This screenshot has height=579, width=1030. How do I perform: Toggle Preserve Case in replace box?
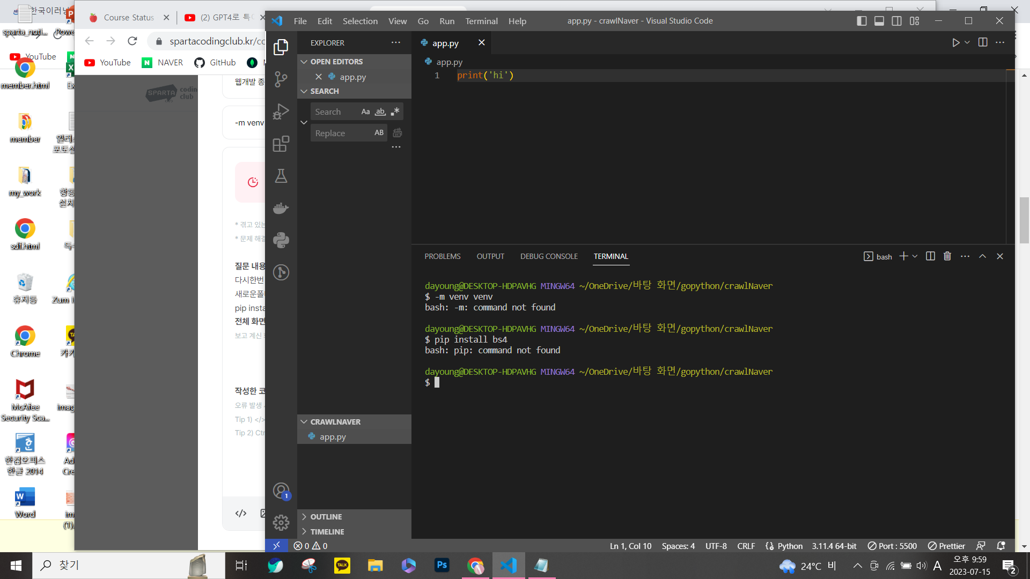pyautogui.click(x=379, y=133)
